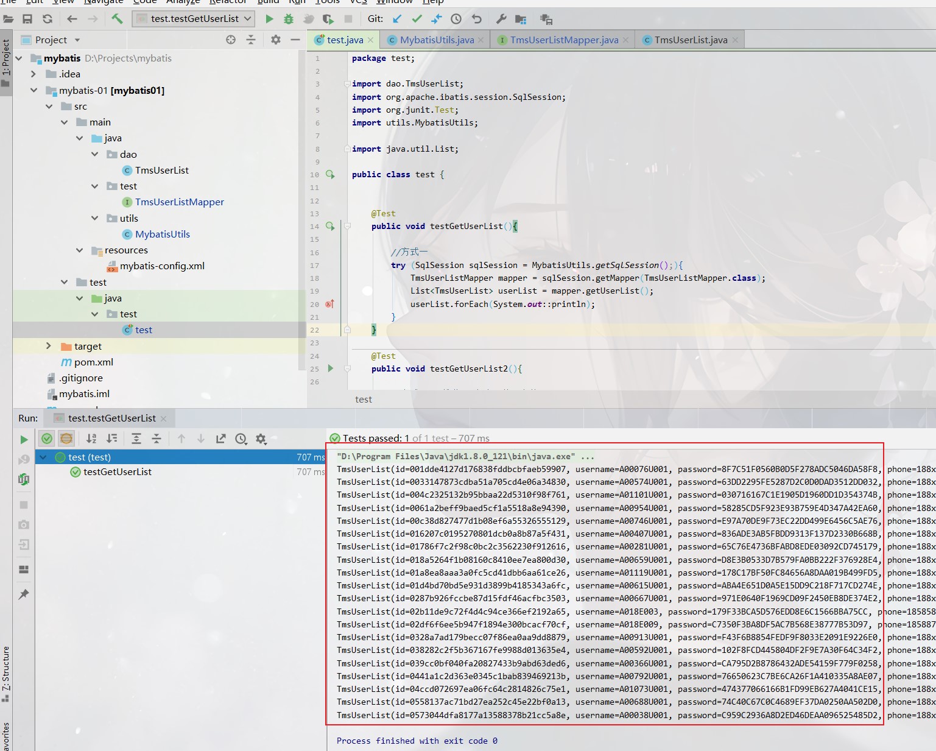The height and width of the screenshot is (751, 936).
Task: Click the Project tree vertical scrollbar
Action: (x=302, y=210)
